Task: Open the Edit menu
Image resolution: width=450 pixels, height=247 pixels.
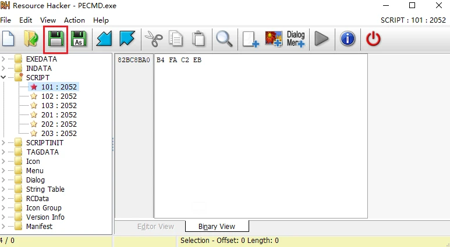Action: tap(26, 20)
